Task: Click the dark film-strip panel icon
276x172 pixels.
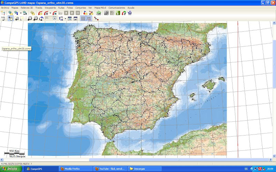Action: point(106,13)
